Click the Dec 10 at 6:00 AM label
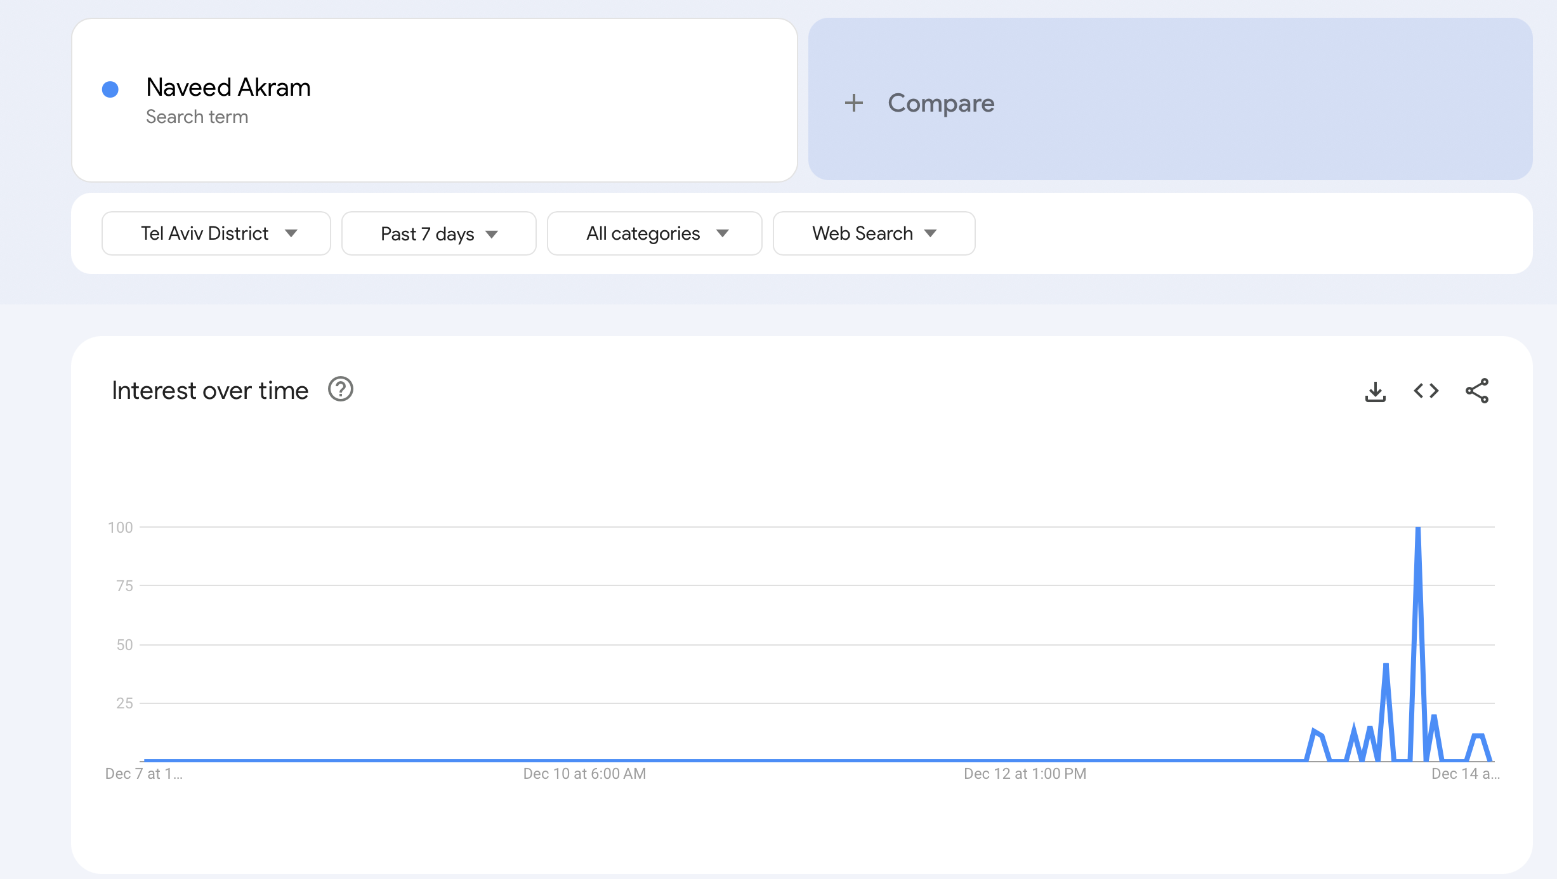 point(584,774)
